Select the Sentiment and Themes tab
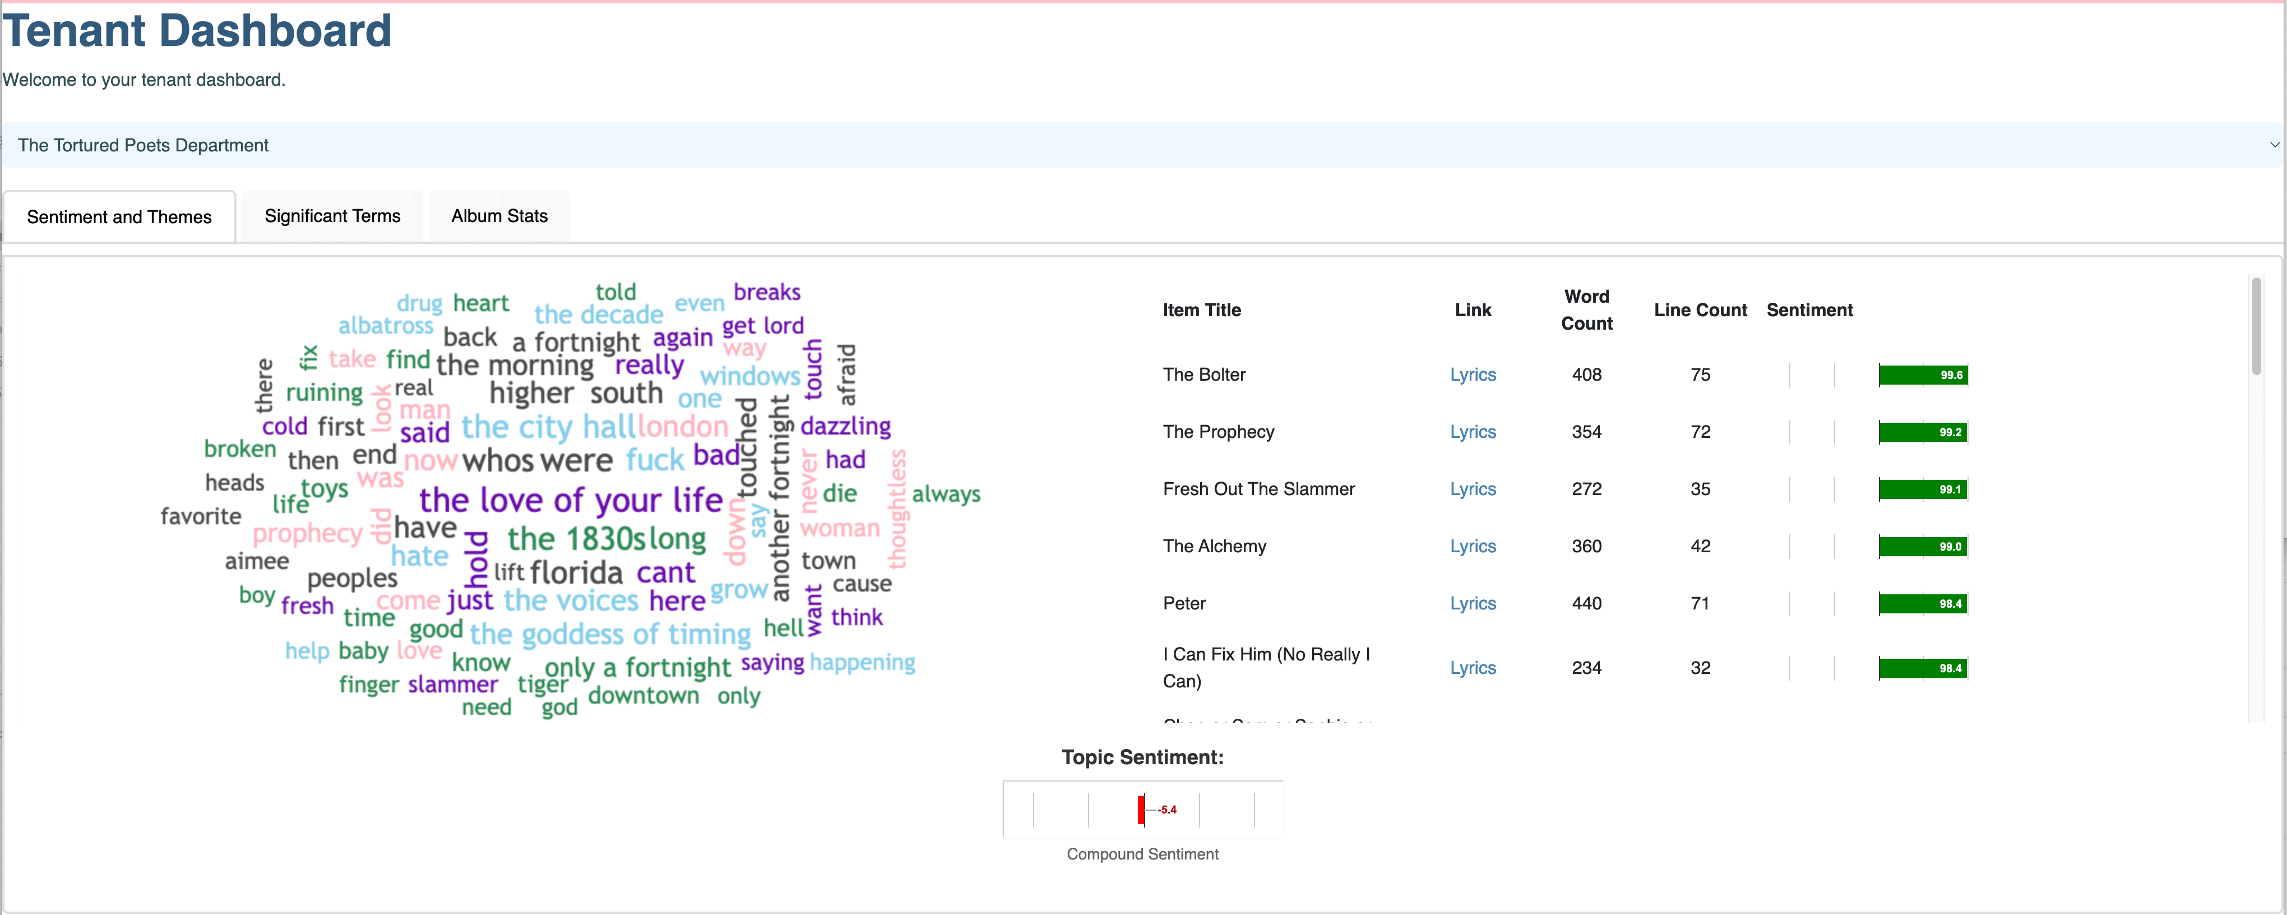 pyautogui.click(x=119, y=217)
